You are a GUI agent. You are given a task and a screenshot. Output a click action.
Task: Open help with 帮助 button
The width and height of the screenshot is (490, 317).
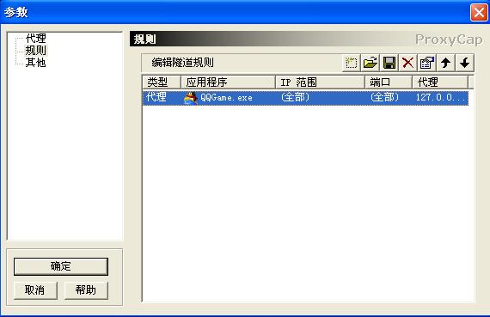point(86,290)
